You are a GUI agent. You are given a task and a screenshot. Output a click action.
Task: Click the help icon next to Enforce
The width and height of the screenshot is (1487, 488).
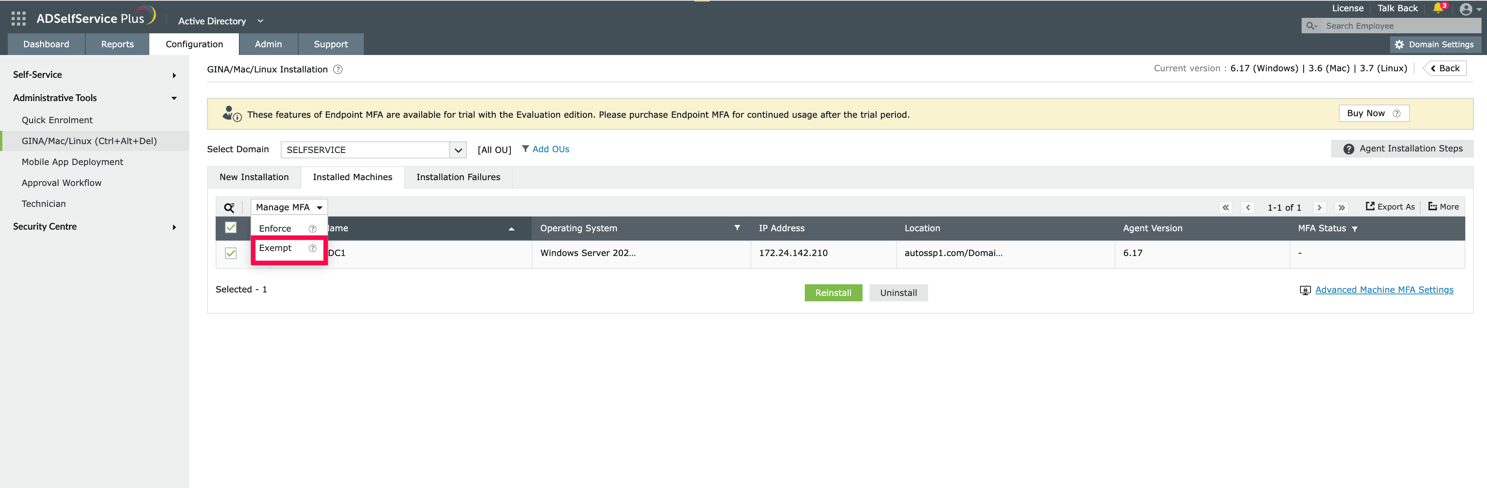point(312,229)
